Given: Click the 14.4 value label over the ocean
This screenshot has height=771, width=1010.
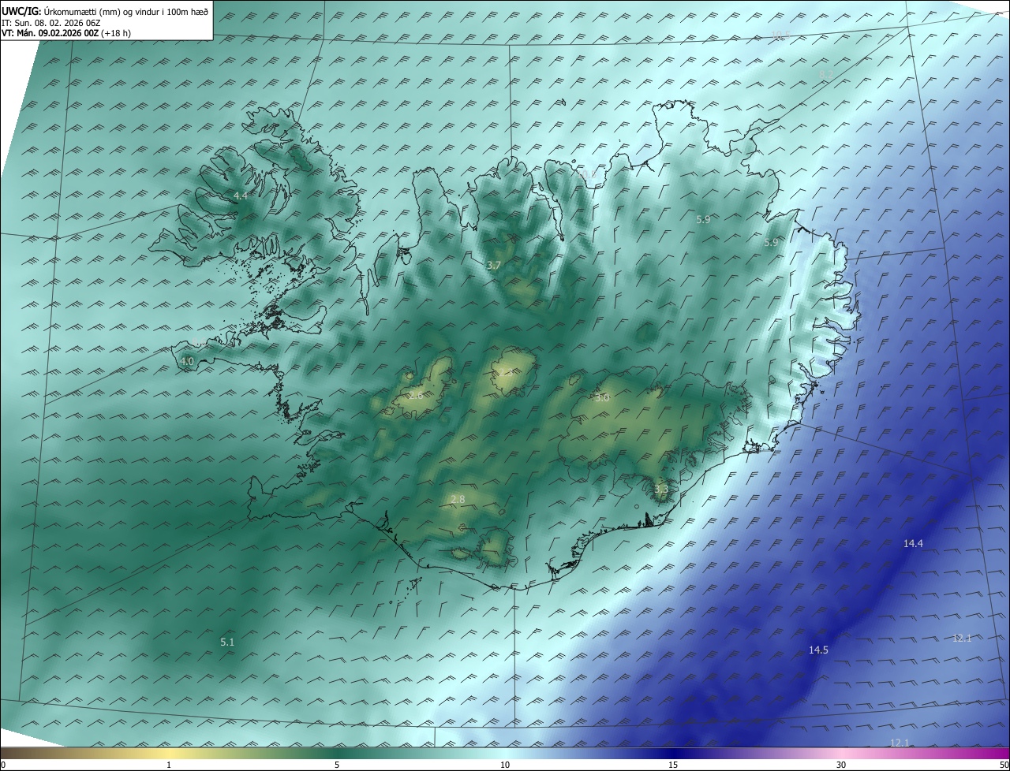Looking at the screenshot, I should (x=914, y=543).
